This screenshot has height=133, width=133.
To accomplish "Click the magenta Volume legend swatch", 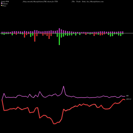I will pos(2,3).
